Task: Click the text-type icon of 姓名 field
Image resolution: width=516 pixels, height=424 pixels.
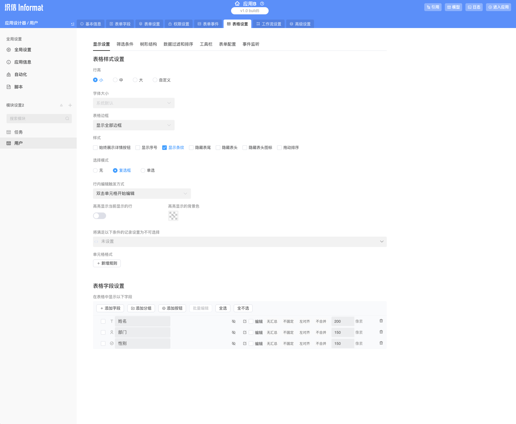Action: tap(112, 321)
